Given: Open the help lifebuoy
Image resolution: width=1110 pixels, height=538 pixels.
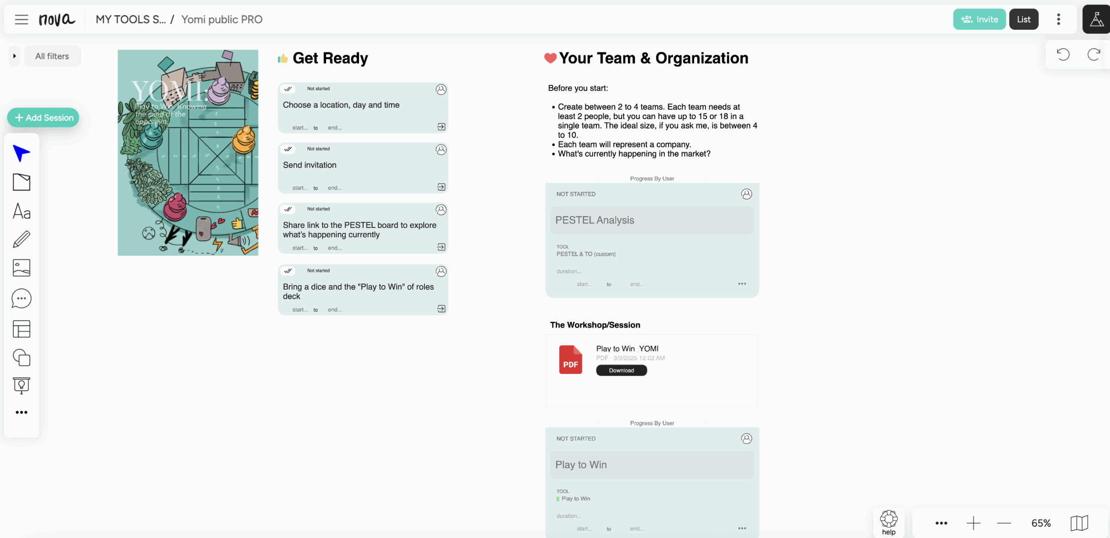Looking at the screenshot, I should tap(888, 522).
